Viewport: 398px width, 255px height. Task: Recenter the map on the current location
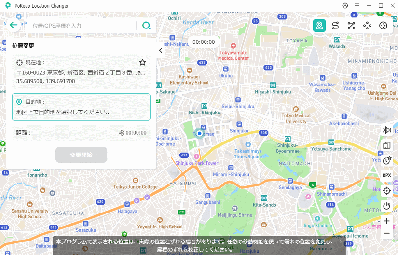pyautogui.click(x=386, y=190)
